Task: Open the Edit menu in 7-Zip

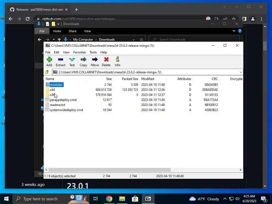Action: pos(57,52)
